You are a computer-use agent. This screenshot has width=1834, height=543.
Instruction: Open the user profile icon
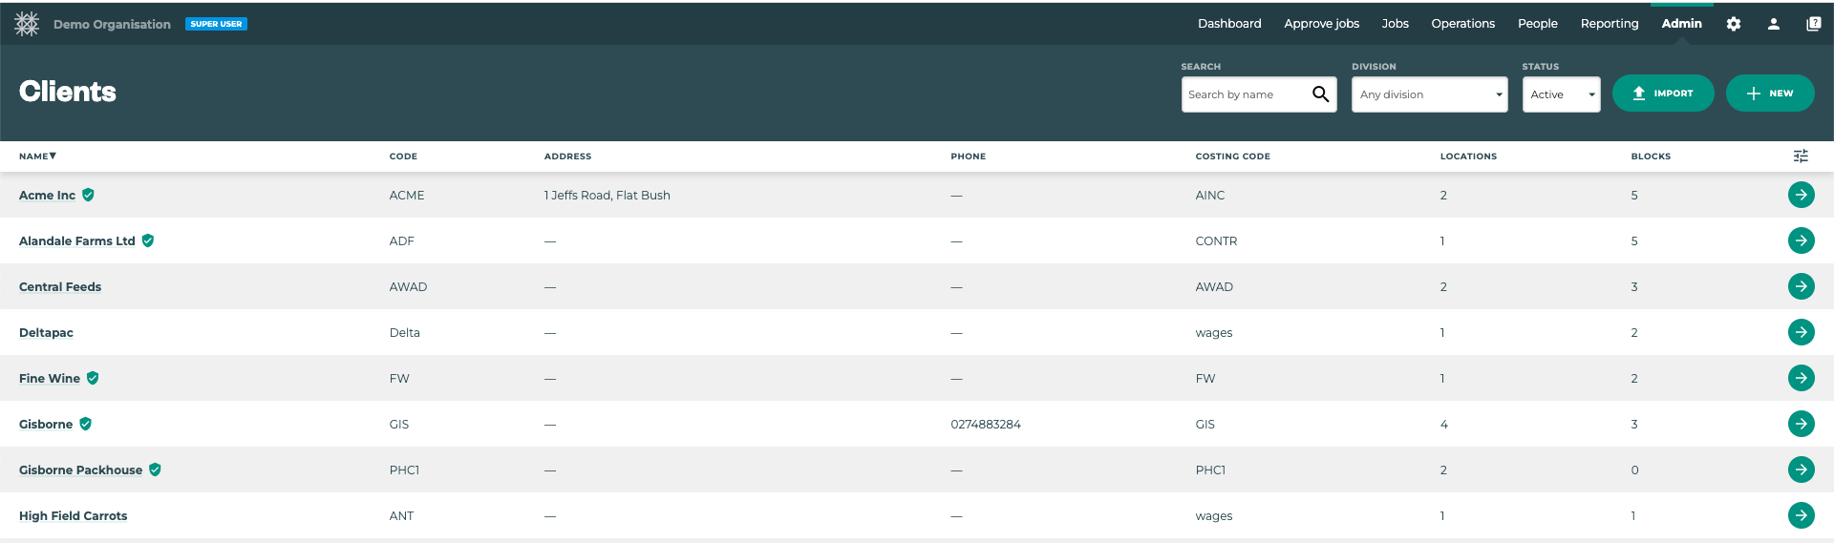tap(1773, 24)
